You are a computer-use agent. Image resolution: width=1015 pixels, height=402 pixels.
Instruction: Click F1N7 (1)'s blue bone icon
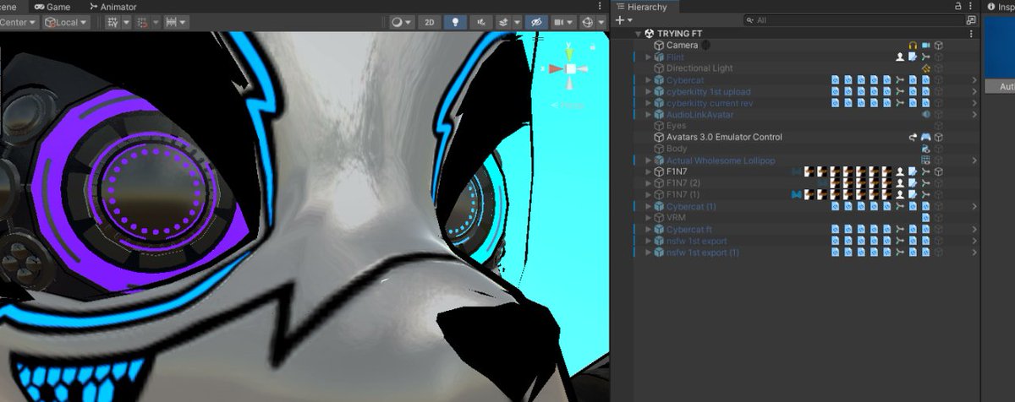click(x=796, y=194)
